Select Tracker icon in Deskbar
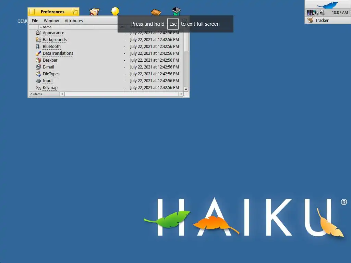The height and width of the screenshot is (263, 351). pyautogui.click(x=310, y=20)
